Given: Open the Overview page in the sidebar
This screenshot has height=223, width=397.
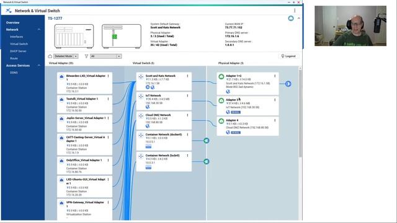Looking at the screenshot, I should point(12,22).
